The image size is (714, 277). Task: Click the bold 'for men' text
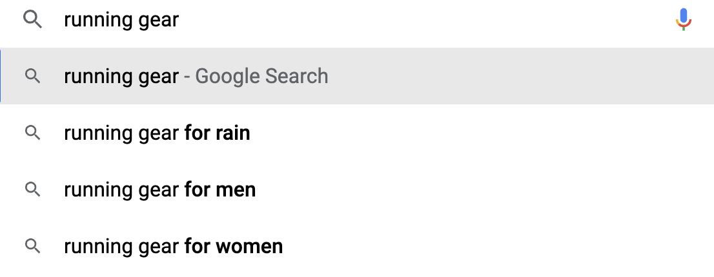[219, 190]
